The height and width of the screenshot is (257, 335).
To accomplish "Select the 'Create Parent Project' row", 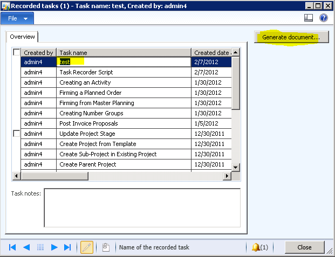I will (126, 164).
